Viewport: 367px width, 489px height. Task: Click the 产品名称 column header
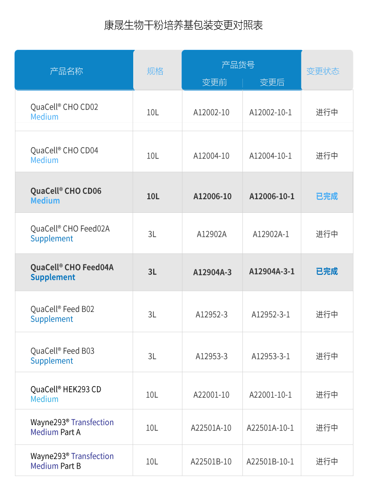[x=67, y=72]
